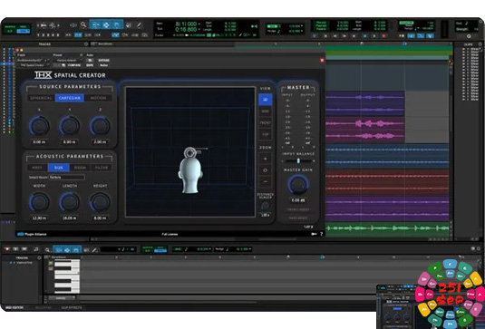Screen dimensions: 485x329
Task: Switch to the Cartesian source parameters tab
Action: (x=69, y=98)
